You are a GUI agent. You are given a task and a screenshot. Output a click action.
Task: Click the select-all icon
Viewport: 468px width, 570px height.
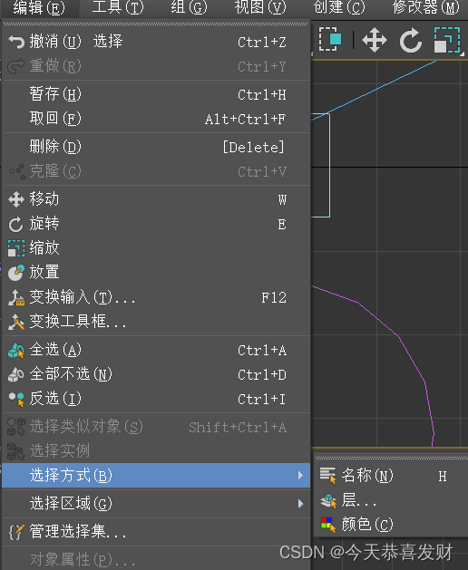(x=16, y=350)
